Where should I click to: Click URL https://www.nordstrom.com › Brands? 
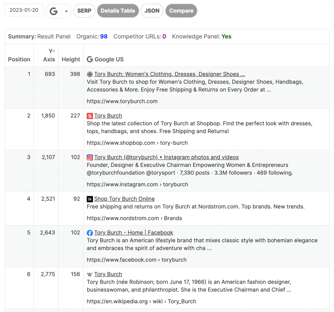pos(134,218)
